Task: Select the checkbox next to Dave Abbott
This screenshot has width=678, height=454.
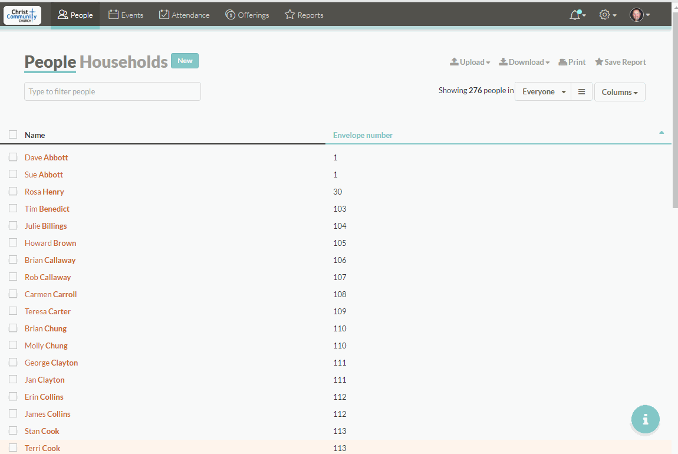Action: tap(12, 157)
